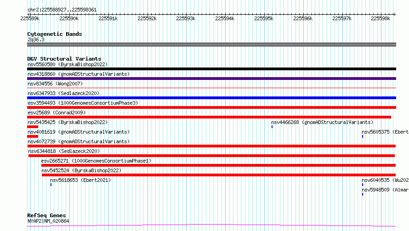The height and width of the screenshot is (231, 409).
Task: Open the nsv5605375 (Ebert label
Action: 385,132
